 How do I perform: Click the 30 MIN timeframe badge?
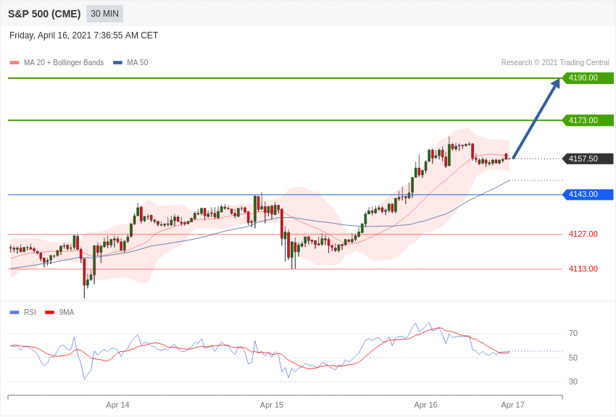tap(104, 14)
